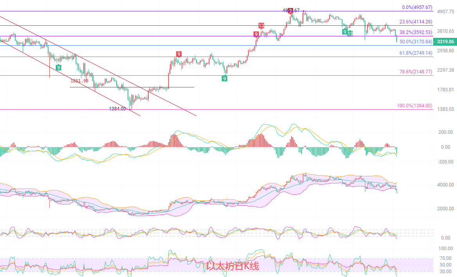
Task: Click the current price tag 3319.86
Action: point(445,41)
